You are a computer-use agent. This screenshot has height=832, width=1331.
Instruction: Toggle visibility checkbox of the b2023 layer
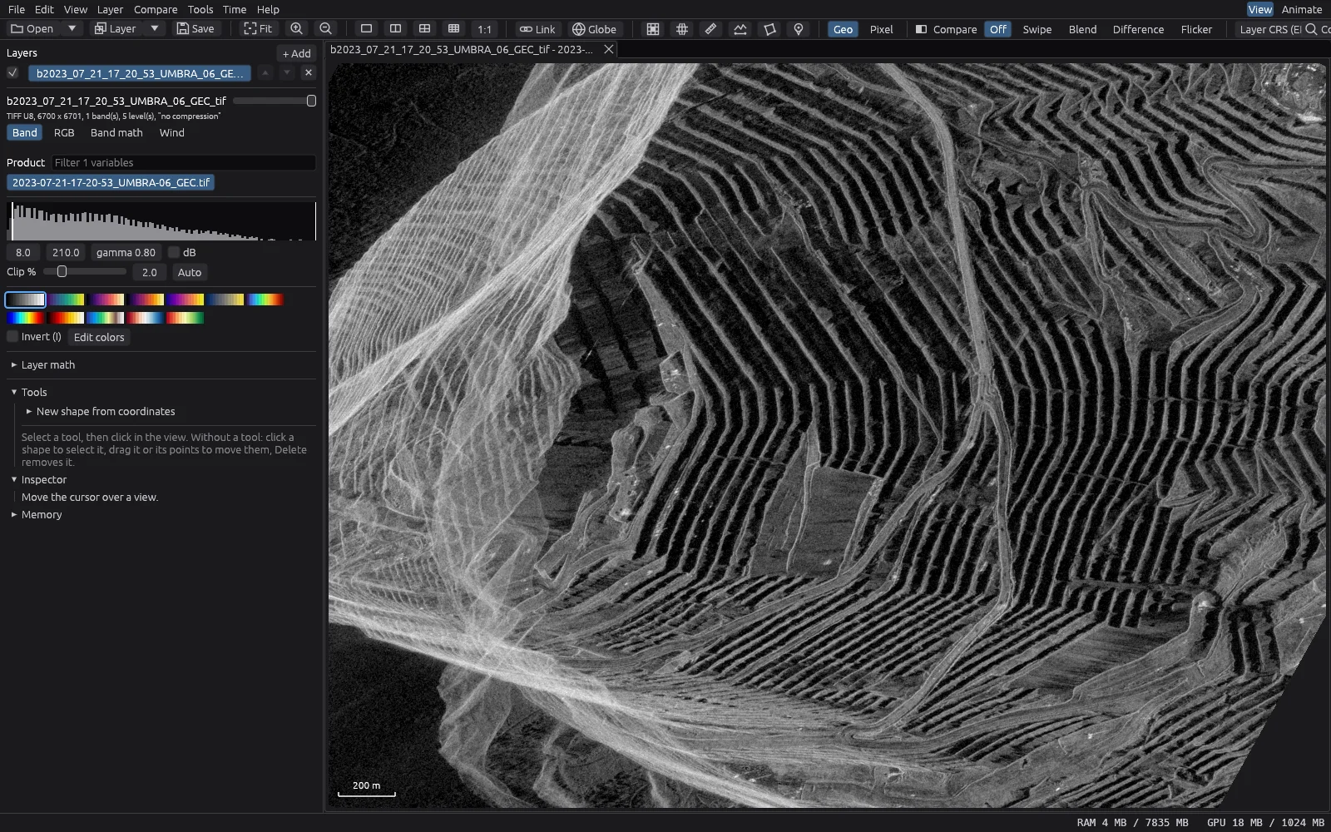tap(12, 73)
